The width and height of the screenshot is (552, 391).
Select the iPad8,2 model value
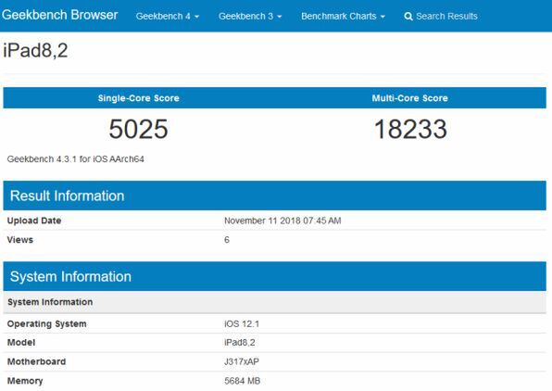(239, 343)
